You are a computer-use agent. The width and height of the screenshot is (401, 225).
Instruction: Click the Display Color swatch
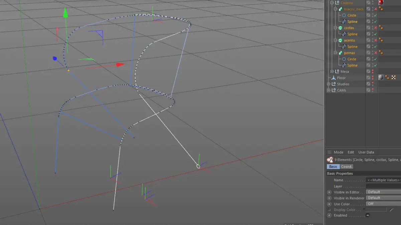click(x=376, y=210)
